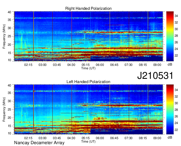Screen dimensions: 181x146
Task: Click "Time (UT)" axis label under Left Handed plot
Action: tap(88, 142)
